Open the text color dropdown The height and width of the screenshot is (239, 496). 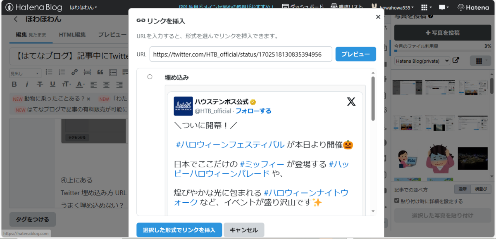tap(80, 85)
